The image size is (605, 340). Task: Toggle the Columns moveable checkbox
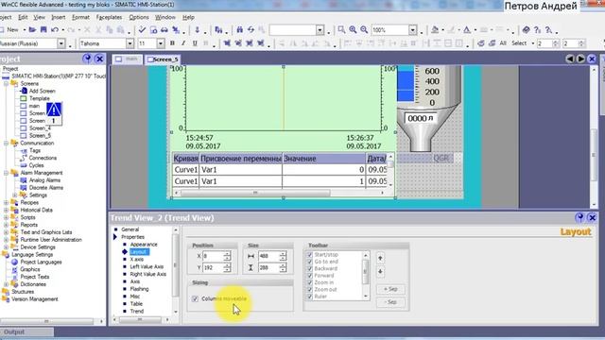tap(195, 298)
